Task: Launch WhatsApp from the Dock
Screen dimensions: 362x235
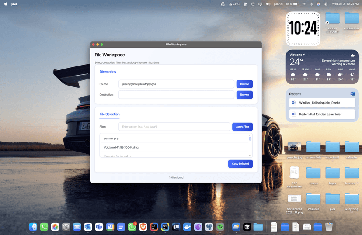Action: coord(132,227)
